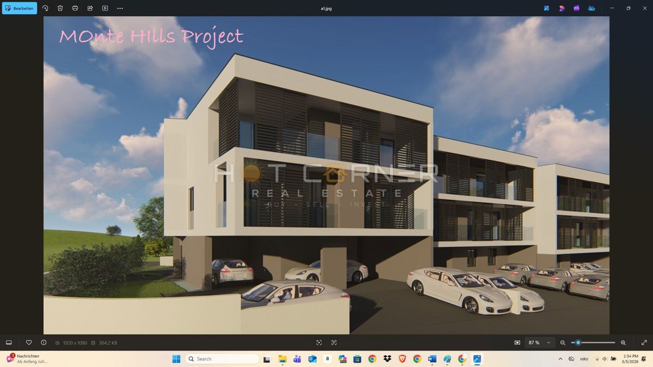Share the photo using the share icon
This screenshot has height=367, width=653.
point(90,8)
